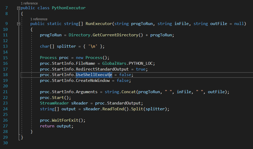253x149 pixels.
Task: Click StreamReader type on line 23
Action: coord(54,103)
